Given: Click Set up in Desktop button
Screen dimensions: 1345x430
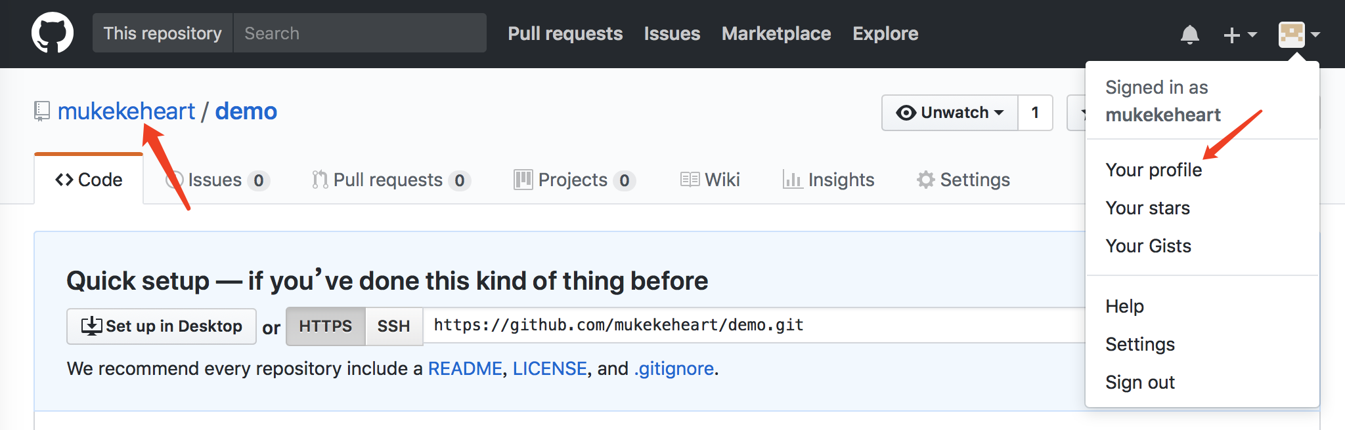Looking at the screenshot, I should (162, 326).
